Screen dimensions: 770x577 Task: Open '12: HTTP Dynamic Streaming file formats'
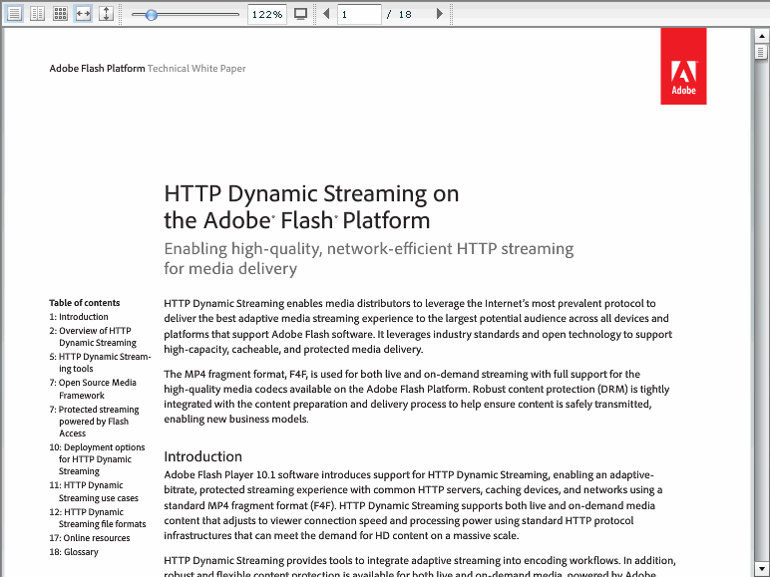click(98, 518)
